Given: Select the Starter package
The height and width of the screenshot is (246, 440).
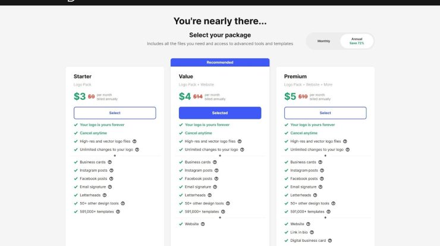Looking at the screenshot, I should pos(115,113).
